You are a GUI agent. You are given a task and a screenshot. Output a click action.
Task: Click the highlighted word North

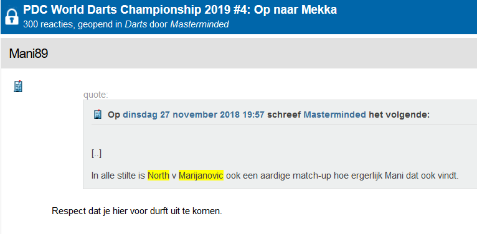point(159,175)
